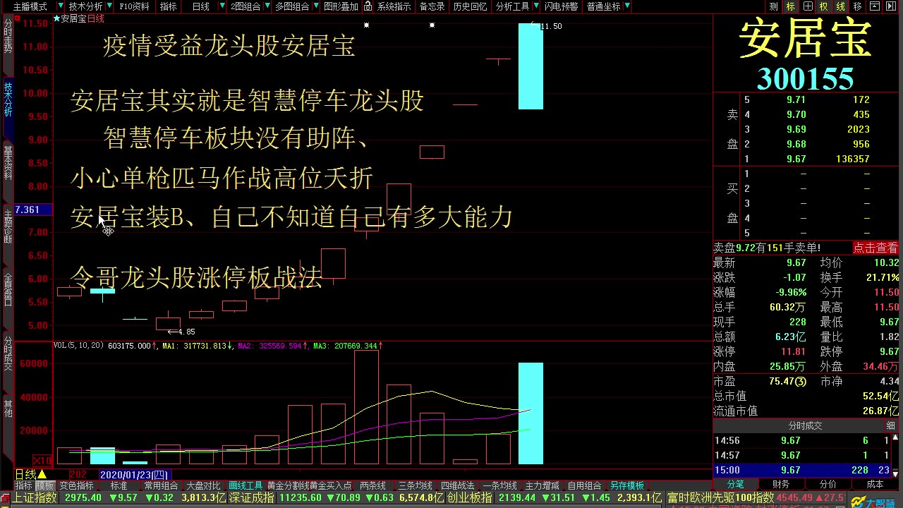Screen dimensions: 903x508
Task: Open the 指标 menu
Action: (x=169, y=6)
